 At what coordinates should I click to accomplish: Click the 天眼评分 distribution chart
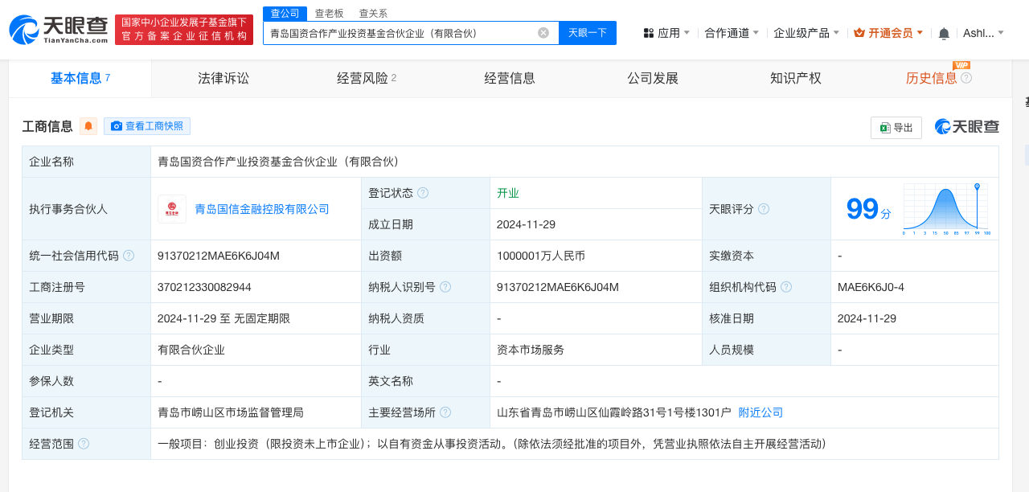[x=946, y=209]
